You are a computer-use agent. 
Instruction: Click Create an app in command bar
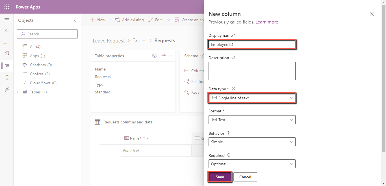point(189,20)
